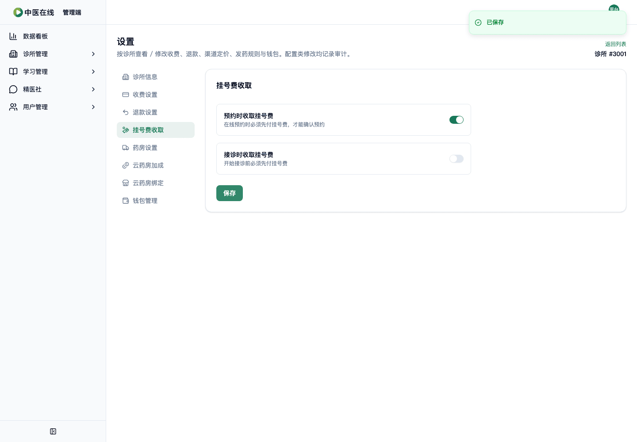
Task: Click the 诊所 #3001 text
Action: coord(610,54)
